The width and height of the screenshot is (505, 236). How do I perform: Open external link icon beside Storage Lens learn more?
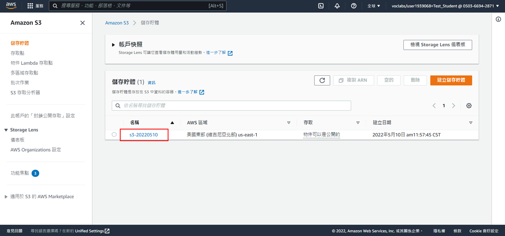[230, 53]
